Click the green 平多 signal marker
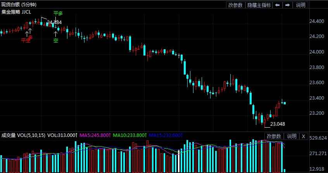328x173 pixels. 58,13
